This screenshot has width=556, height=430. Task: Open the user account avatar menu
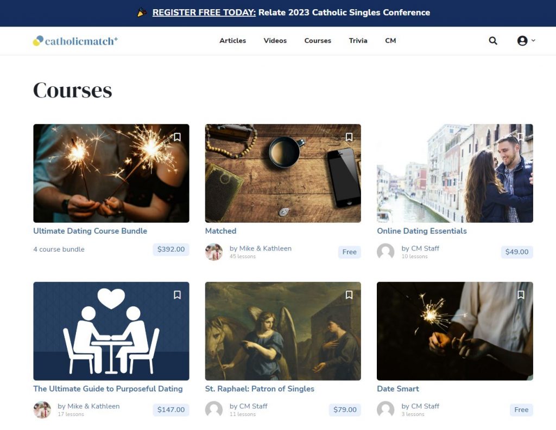click(x=526, y=41)
